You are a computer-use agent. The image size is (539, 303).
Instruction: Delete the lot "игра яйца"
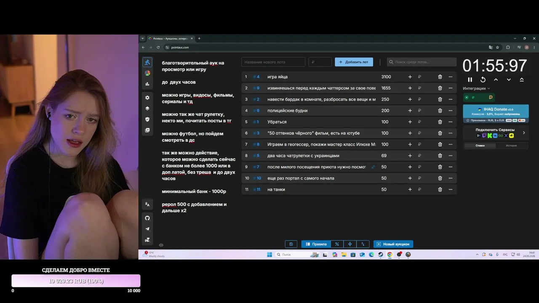click(x=440, y=77)
